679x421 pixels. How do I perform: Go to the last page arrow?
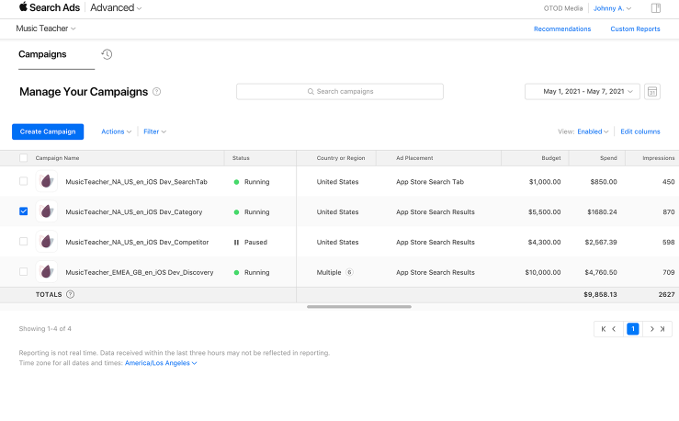(662, 329)
